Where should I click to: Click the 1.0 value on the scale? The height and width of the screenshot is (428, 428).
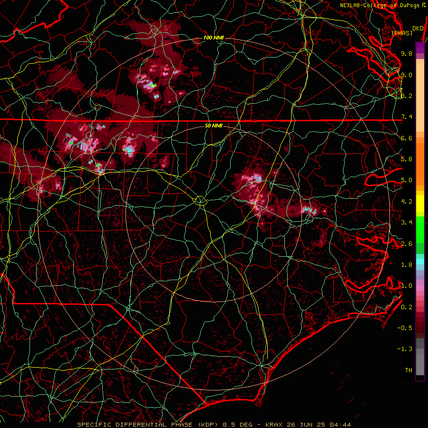click(x=407, y=286)
